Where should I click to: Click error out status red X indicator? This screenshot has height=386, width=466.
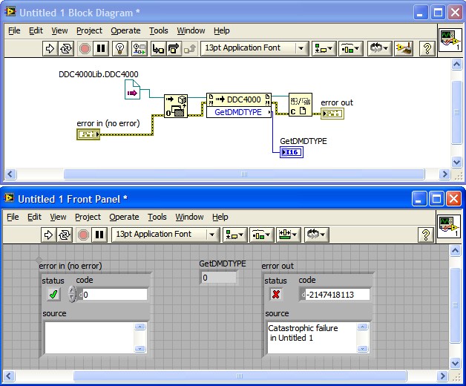pos(276,295)
